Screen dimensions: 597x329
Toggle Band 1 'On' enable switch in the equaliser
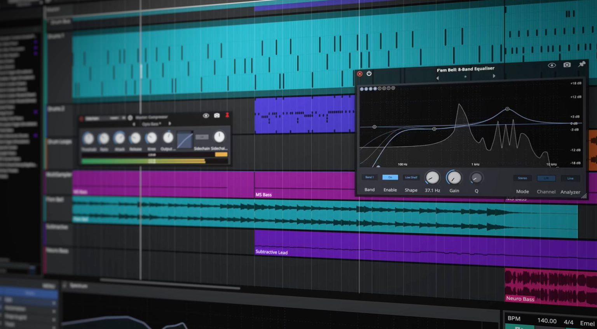[390, 177]
